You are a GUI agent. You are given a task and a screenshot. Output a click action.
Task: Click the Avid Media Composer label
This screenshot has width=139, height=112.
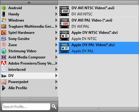27,57
